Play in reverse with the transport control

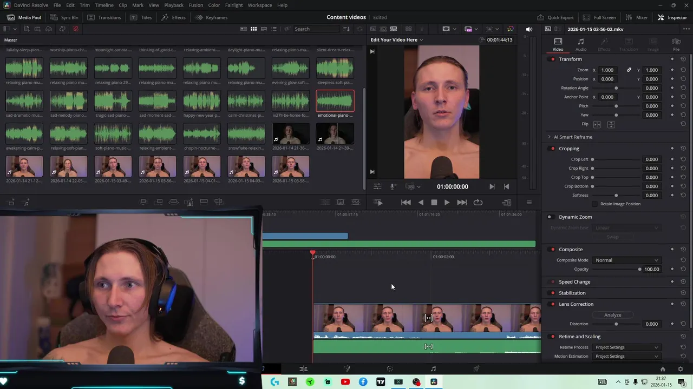[x=421, y=202]
